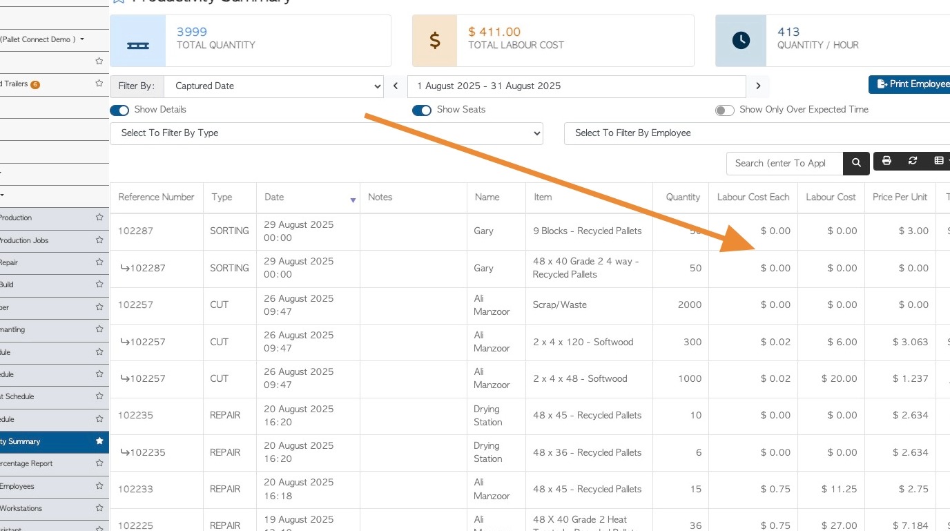Click the search magnifier button

point(856,163)
